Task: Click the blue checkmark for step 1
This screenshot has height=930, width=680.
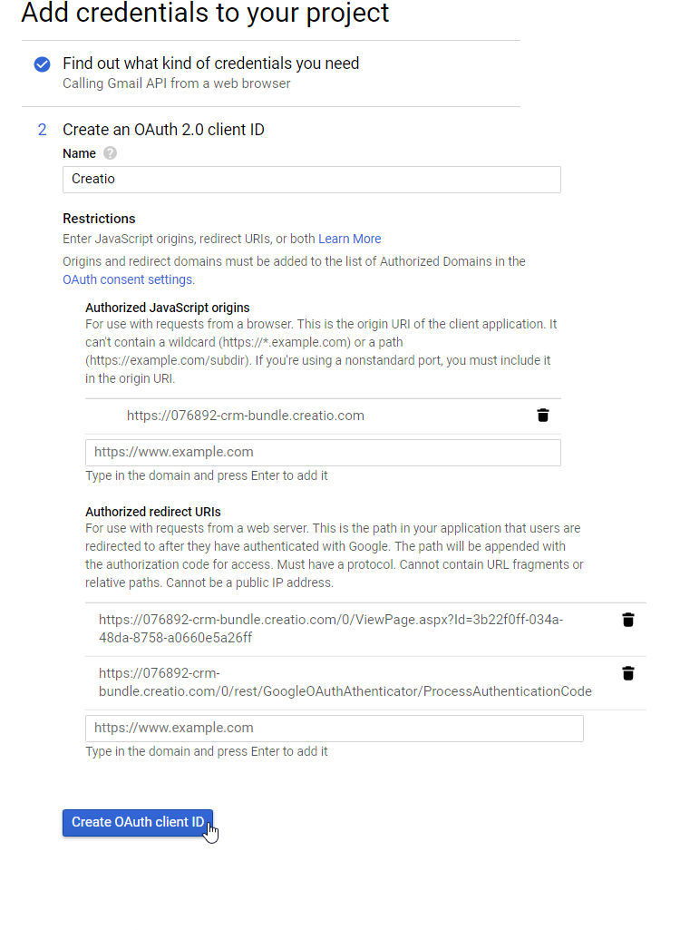Action: (x=41, y=64)
